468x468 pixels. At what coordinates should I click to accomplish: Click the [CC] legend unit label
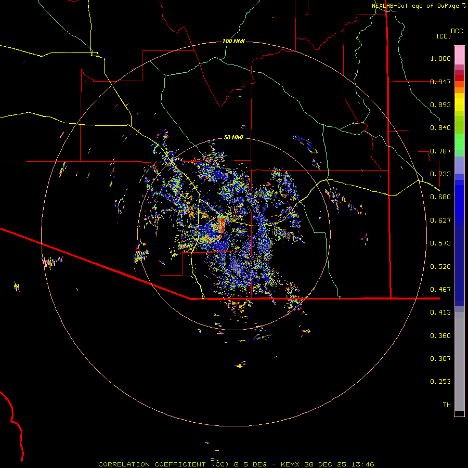click(x=444, y=36)
